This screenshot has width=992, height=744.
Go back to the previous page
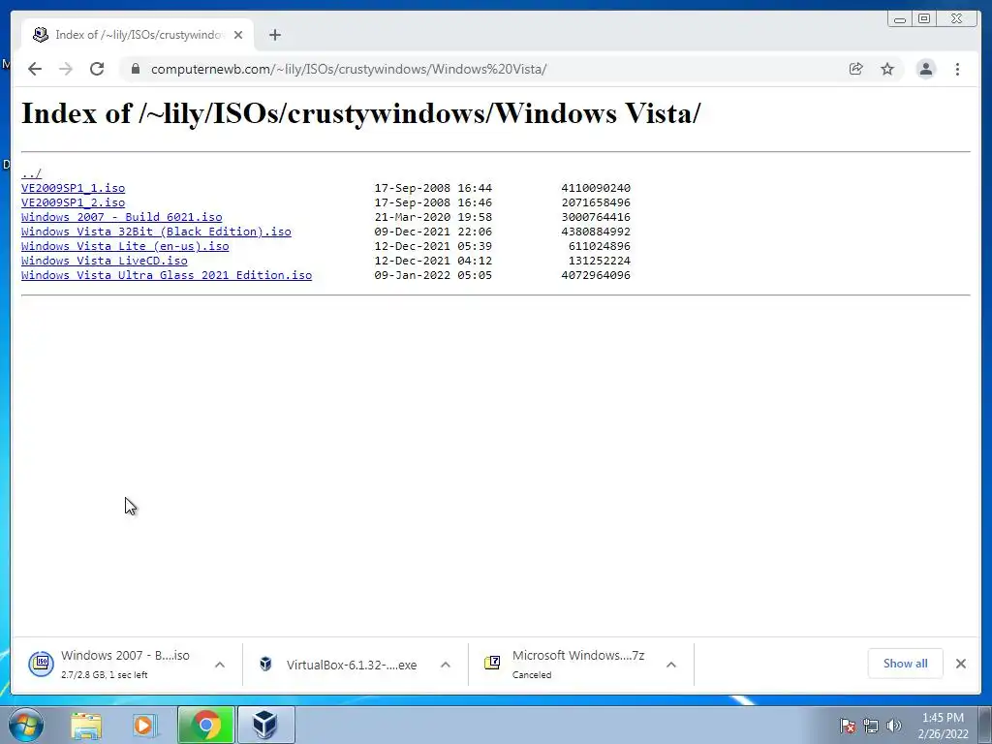tap(35, 69)
